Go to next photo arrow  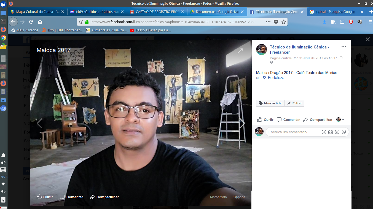[x=242, y=123]
